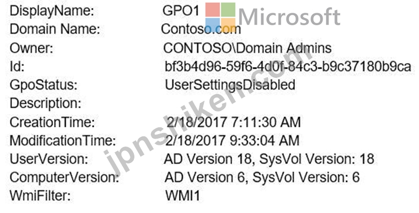Screen dimensions: 419x213
Task: Select Owner value CONTOSO\Domain Admins
Action: [x=247, y=48]
